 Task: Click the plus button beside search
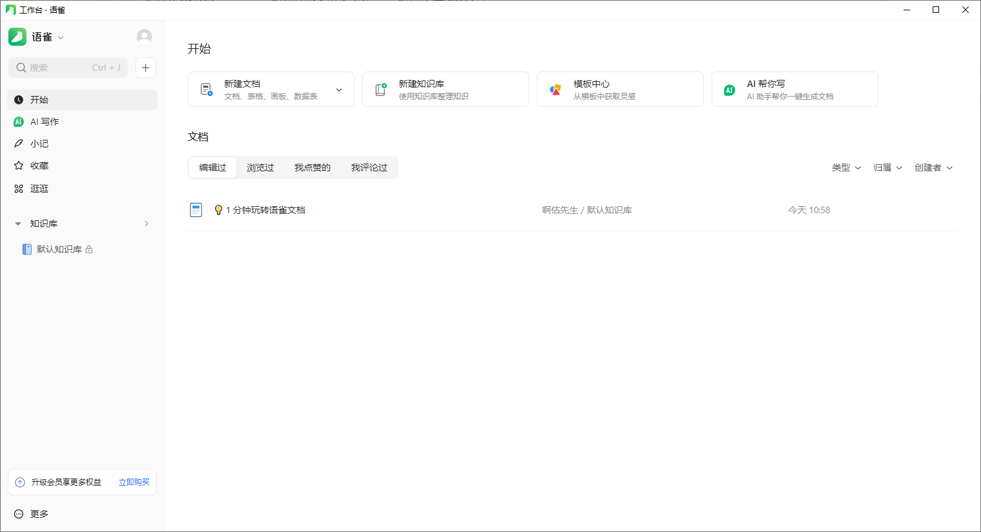pyautogui.click(x=146, y=68)
